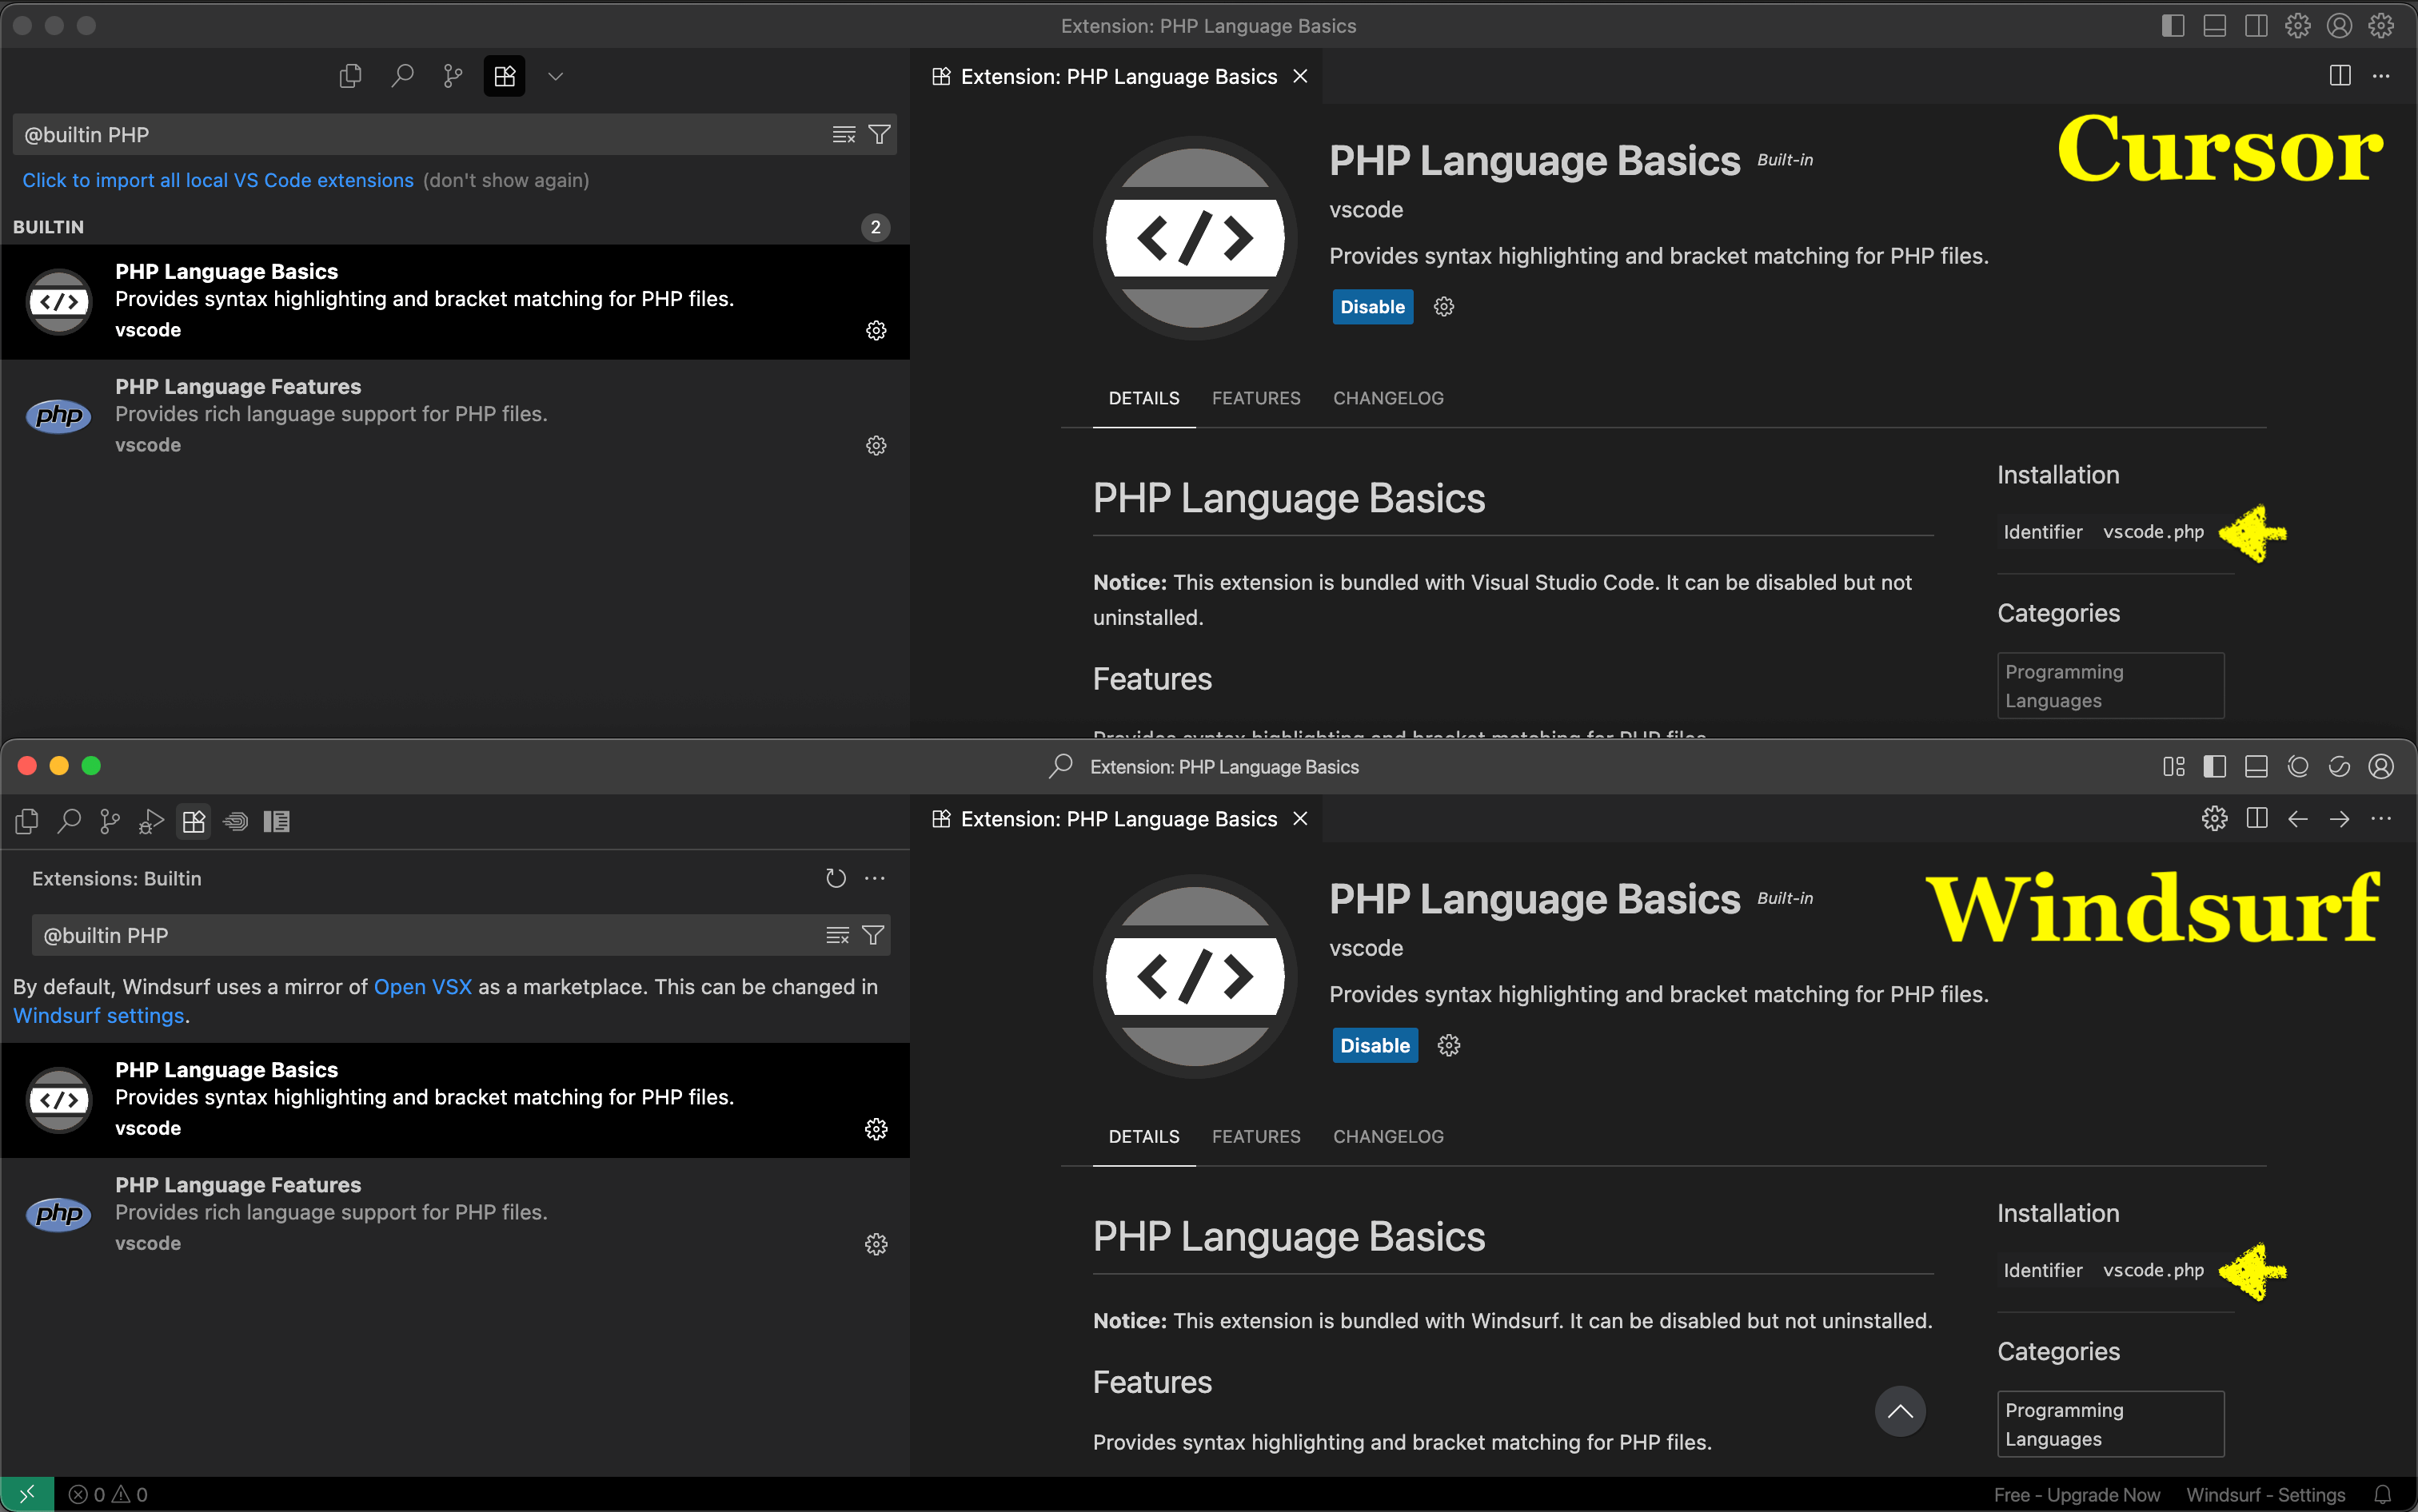
Task: Toggle bottom panel in Cursor title bar
Action: click(2215, 26)
